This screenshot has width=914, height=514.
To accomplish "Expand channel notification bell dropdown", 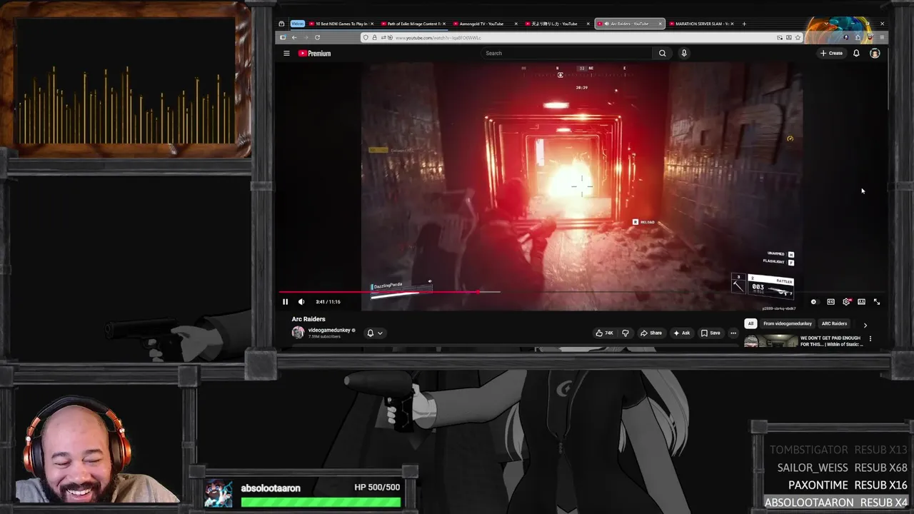I will pyautogui.click(x=375, y=333).
